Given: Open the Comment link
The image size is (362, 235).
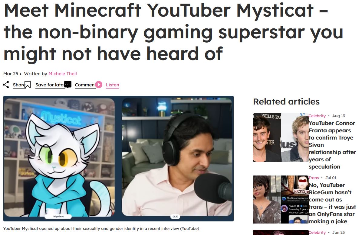Looking at the screenshot, I should pos(85,85).
